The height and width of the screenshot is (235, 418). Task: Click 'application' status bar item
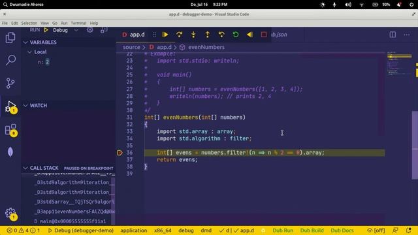point(133,230)
